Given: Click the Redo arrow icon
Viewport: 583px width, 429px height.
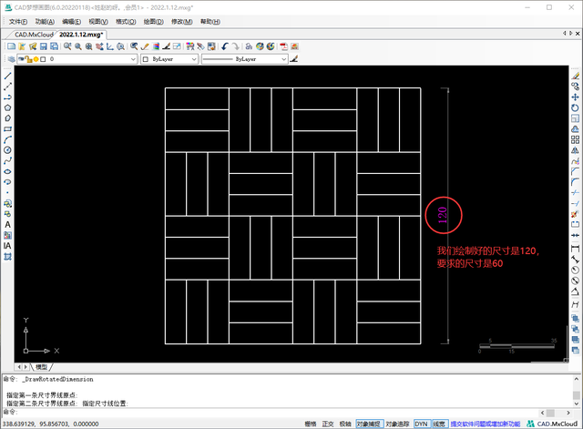Looking at the screenshot, I should pos(235,46).
